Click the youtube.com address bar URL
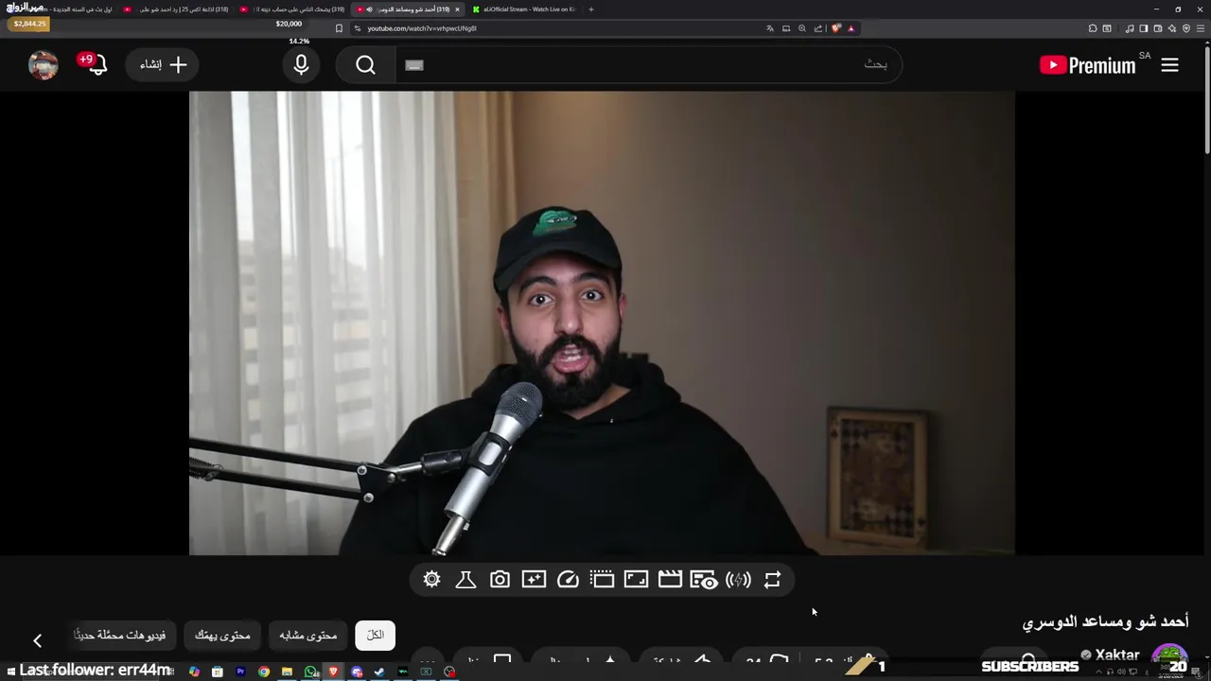The width and height of the screenshot is (1211, 681). pyautogui.click(x=421, y=28)
